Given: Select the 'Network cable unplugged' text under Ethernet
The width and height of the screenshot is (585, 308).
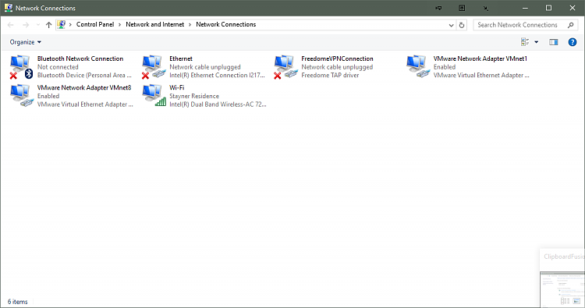Looking at the screenshot, I should 205,67.
